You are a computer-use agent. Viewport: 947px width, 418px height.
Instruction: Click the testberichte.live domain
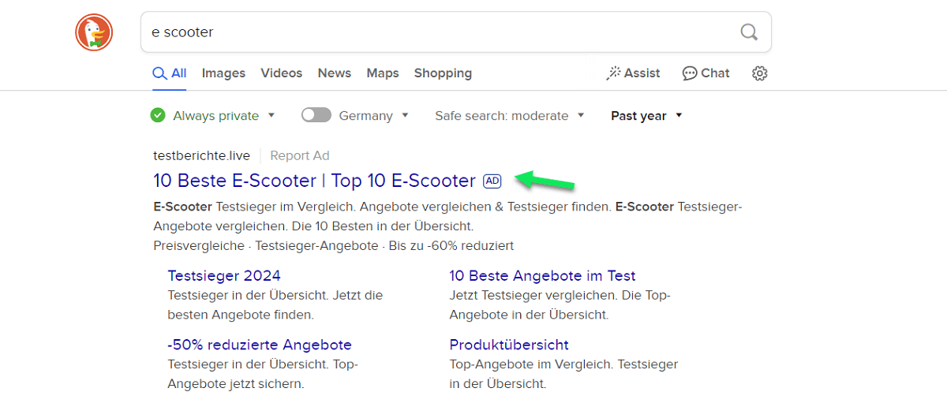point(201,155)
